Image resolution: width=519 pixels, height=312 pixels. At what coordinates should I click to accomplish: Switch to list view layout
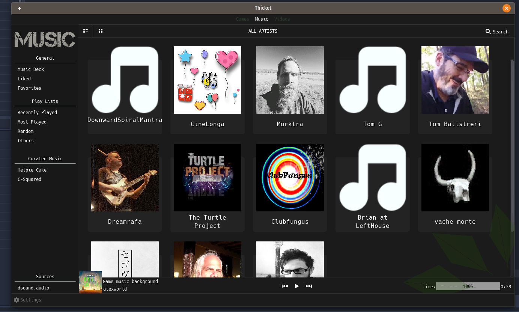(86, 31)
